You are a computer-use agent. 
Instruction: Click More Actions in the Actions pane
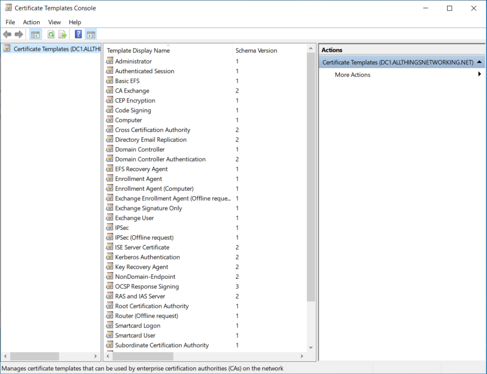(352, 75)
